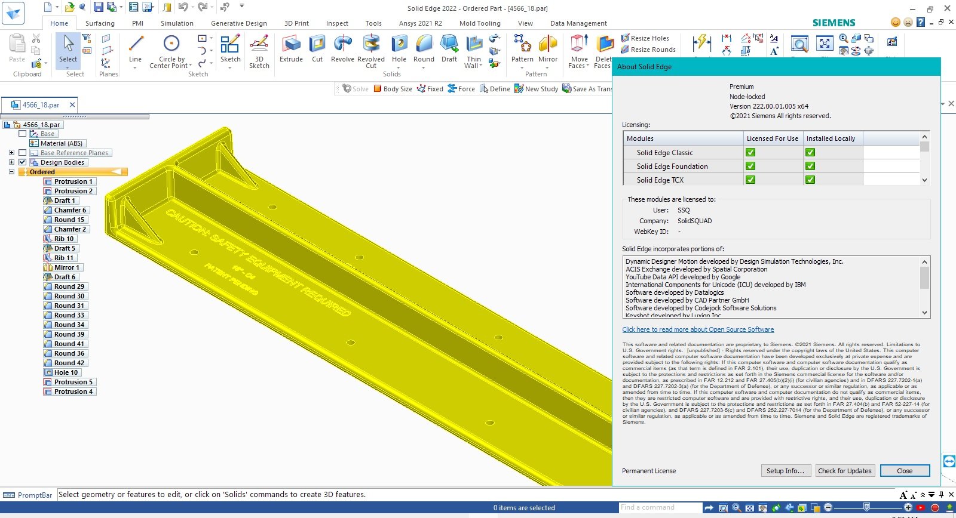
Task: Expand the Design Bodies node
Action: click(x=11, y=162)
